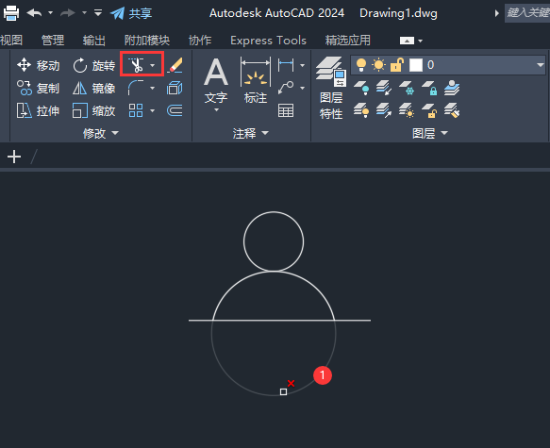
Task: Open Quick Access toolbar customize menu
Action: pos(98,13)
